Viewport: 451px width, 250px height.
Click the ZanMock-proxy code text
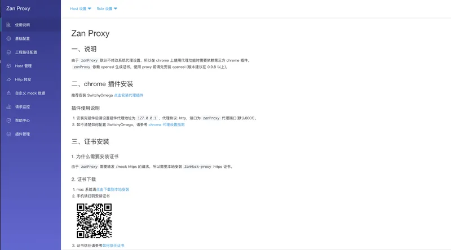[198, 167]
